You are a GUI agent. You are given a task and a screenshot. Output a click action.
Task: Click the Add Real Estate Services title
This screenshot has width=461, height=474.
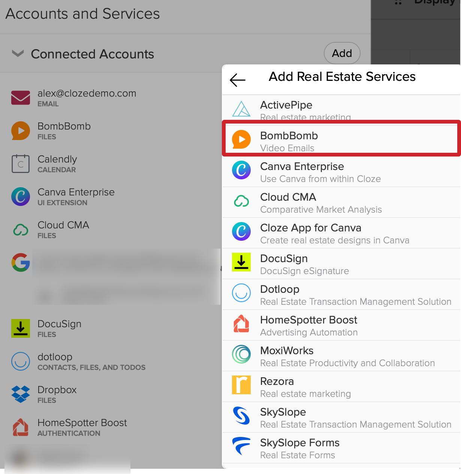(342, 76)
